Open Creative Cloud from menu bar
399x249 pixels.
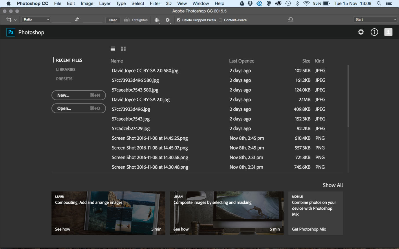coord(278,3)
